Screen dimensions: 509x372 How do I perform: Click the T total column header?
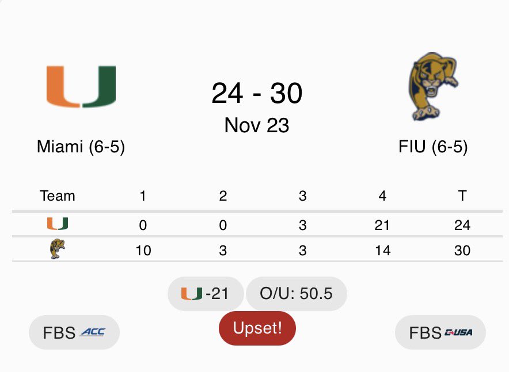click(462, 196)
